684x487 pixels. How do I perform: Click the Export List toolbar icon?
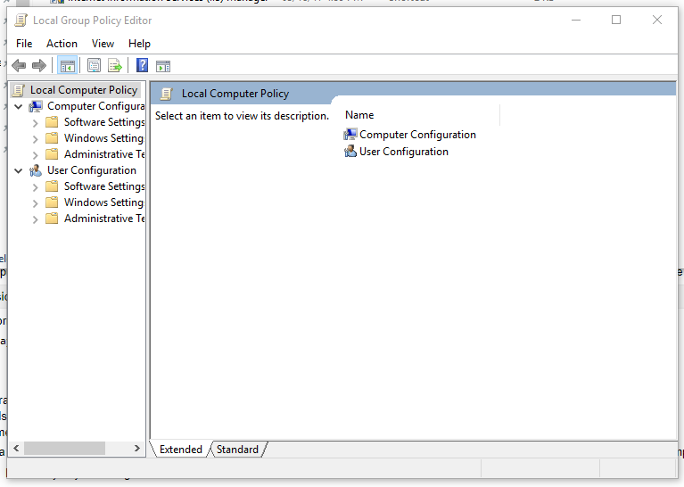click(x=115, y=65)
